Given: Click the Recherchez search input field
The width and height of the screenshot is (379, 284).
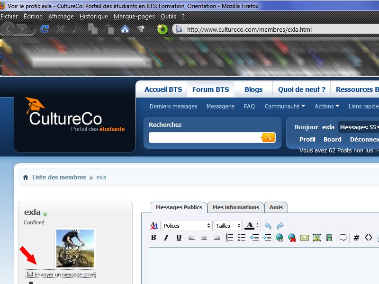Looking at the screenshot, I should tap(205, 138).
